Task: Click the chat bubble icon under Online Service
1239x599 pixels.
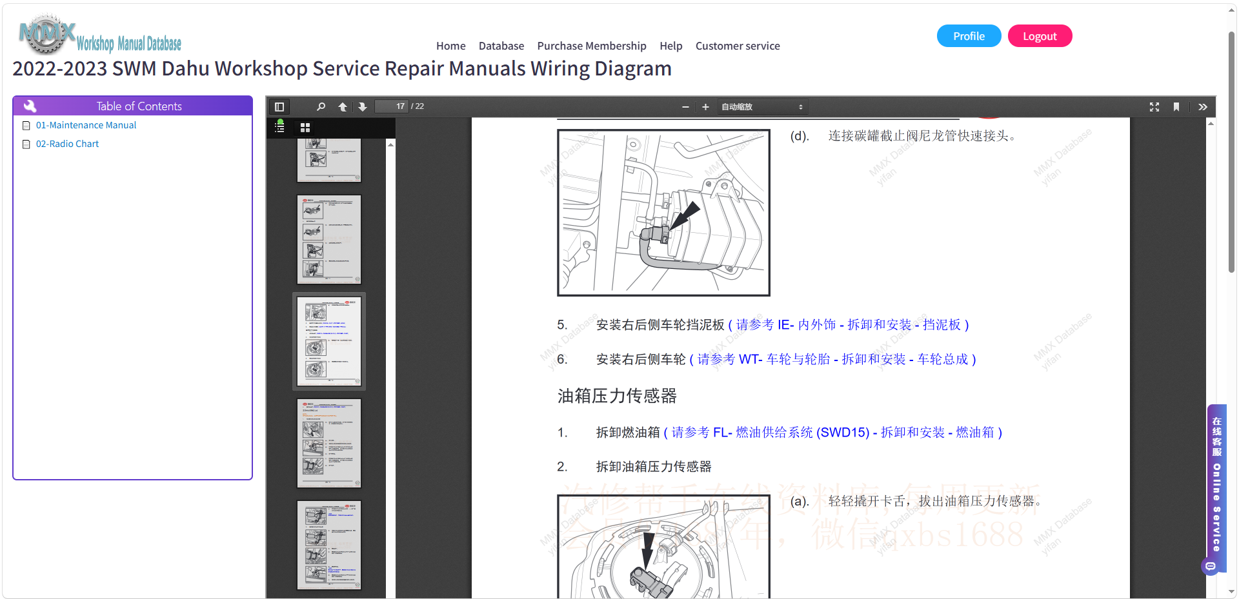Action: (x=1211, y=567)
